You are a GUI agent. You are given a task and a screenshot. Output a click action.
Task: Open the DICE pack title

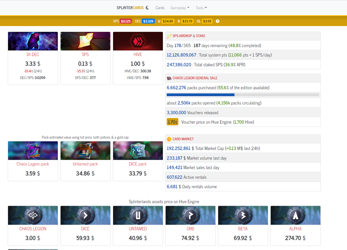click(138, 164)
